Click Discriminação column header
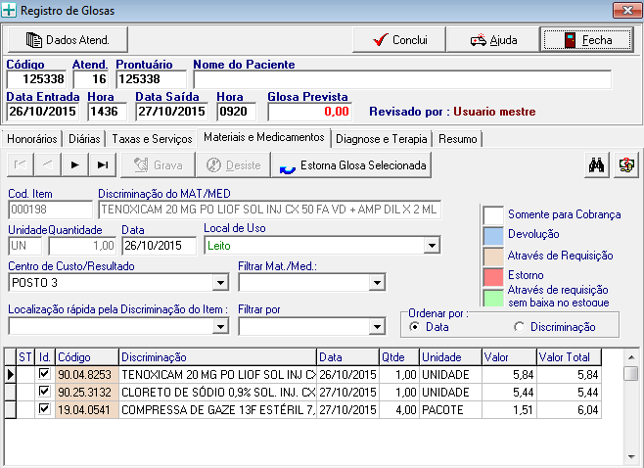This screenshot has height=468, width=644. click(217, 357)
